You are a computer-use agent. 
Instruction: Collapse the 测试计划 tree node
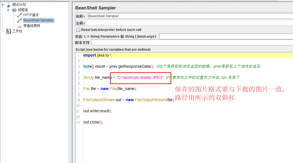click(3, 5)
